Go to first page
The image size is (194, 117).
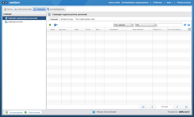tap(143, 107)
